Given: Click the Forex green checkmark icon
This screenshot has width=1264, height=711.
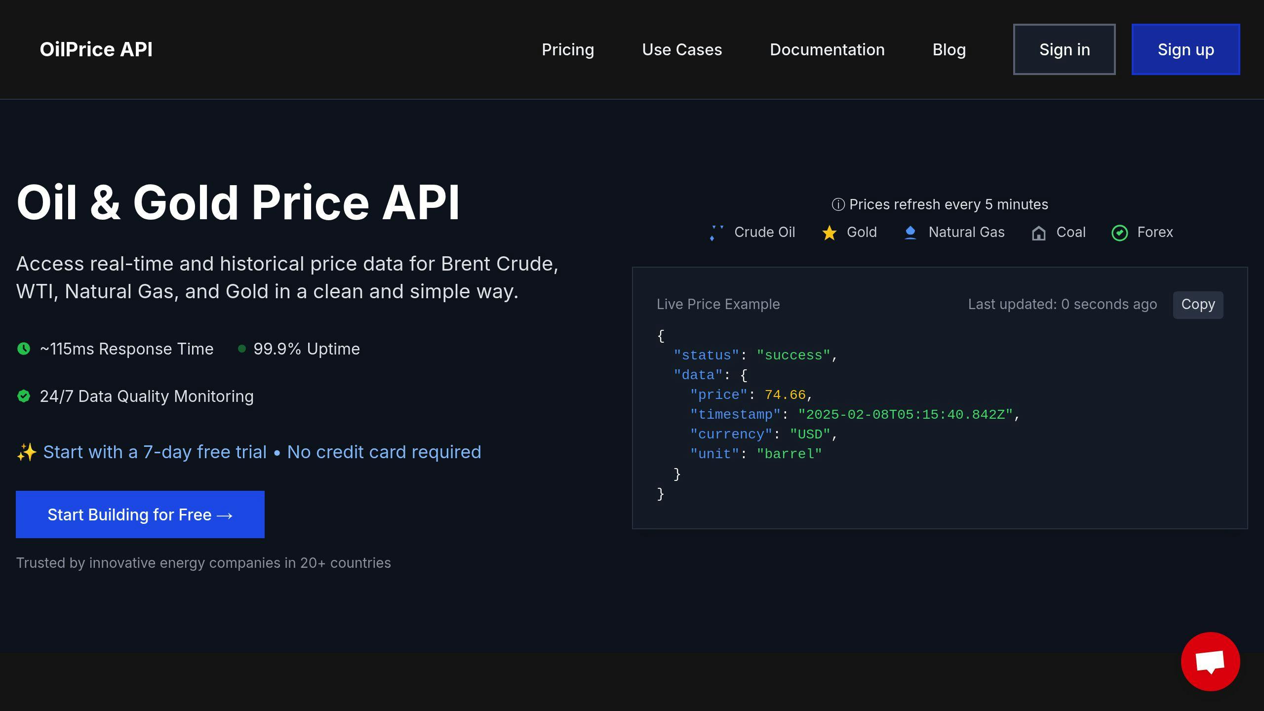Looking at the screenshot, I should tap(1119, 233).
